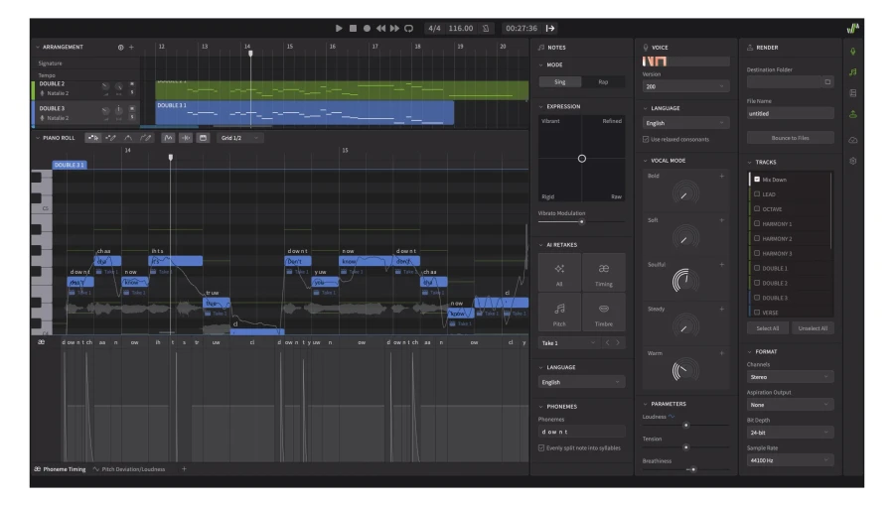Click the DOUBLE 2 track gain knob
This screenshot has width=894, height=506.
click(105, 86)
